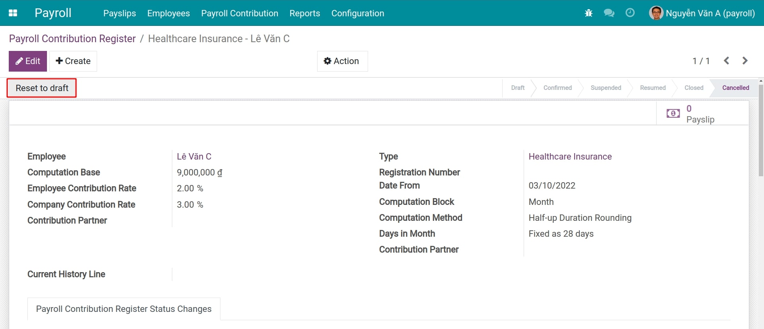
Task: Go to previous record arrow
Action: pyautogui.click(x=726, y=61)
